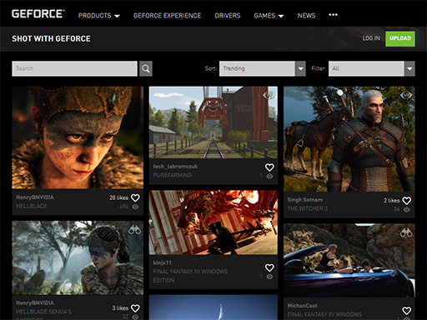Open the Filter All dropdown arrow
This screenshot has height=320, width=427.
(x=409, y=68)
